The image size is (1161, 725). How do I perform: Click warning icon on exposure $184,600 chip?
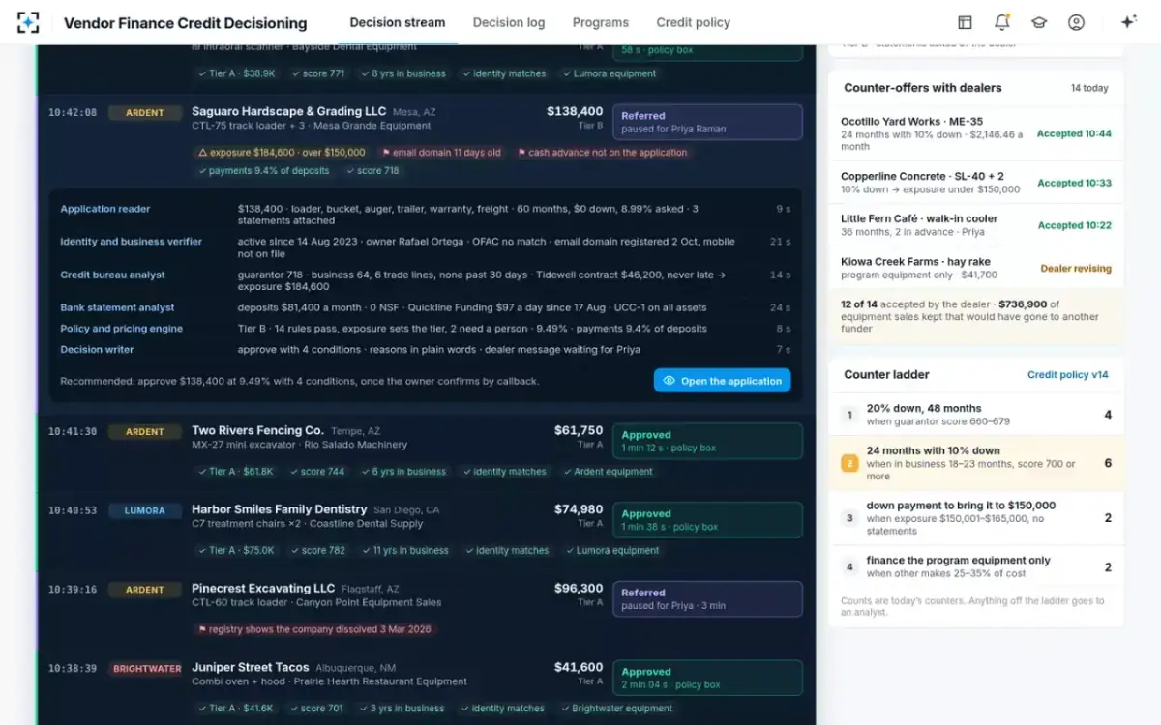[x=202, y=153]
